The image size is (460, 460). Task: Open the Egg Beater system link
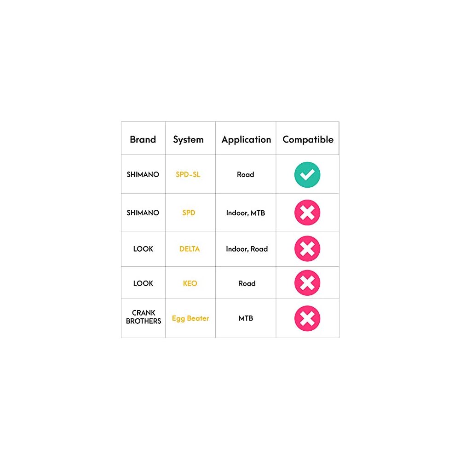[x=190, y=318]
